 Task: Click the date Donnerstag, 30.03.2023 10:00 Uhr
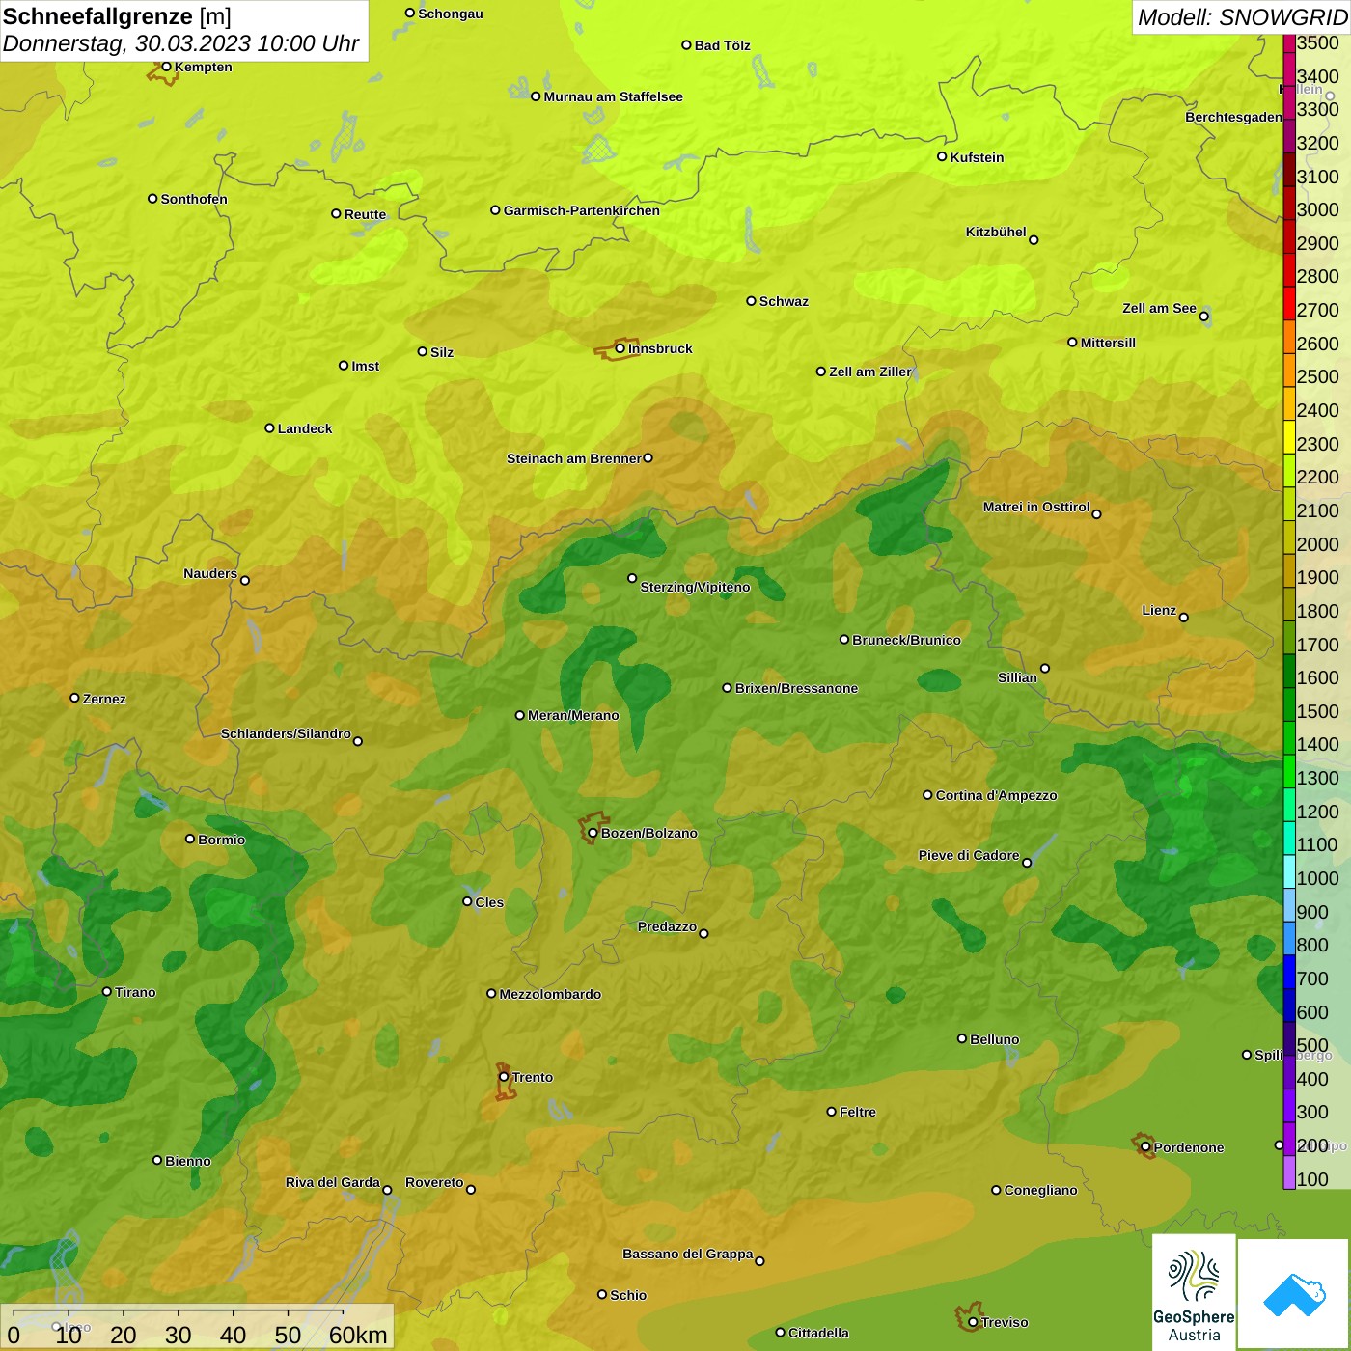pyautogui.click(x=180, y=43)
